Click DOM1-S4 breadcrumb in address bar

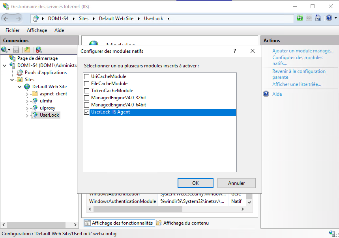[58, 19]
